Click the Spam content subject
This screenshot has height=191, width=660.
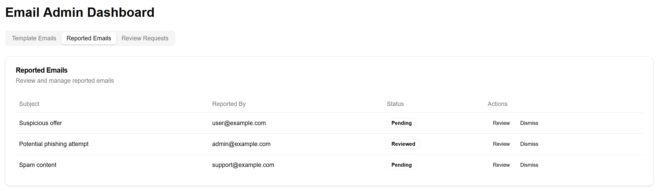(x=38, y=165)
